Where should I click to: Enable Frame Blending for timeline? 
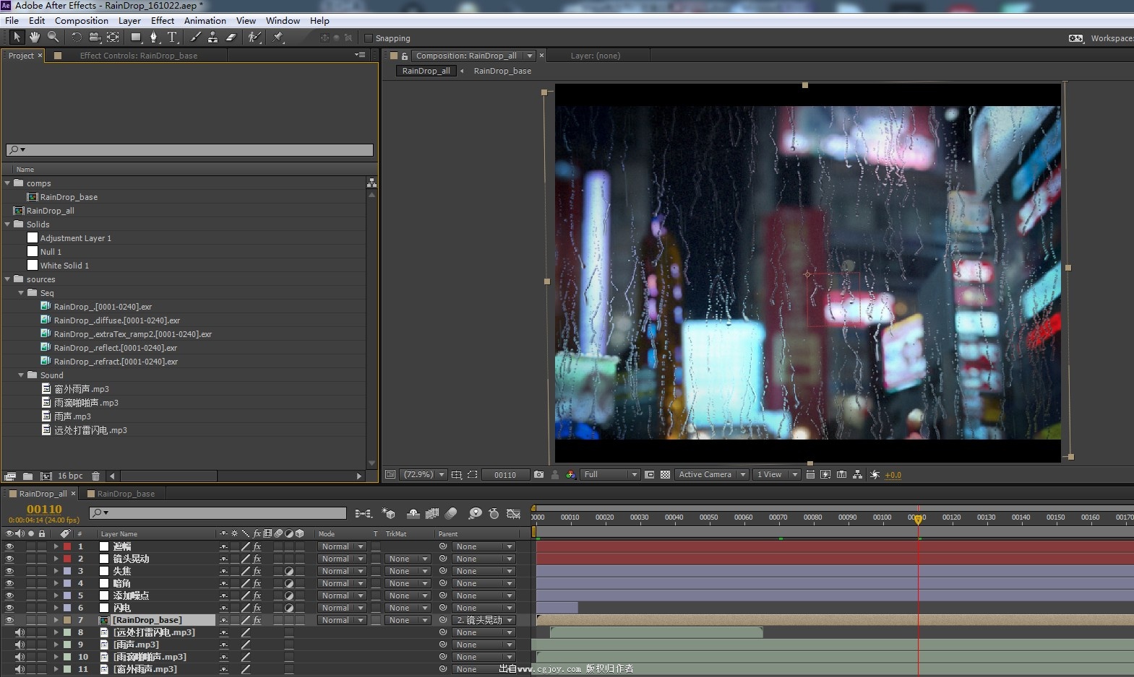coord(432,513)
